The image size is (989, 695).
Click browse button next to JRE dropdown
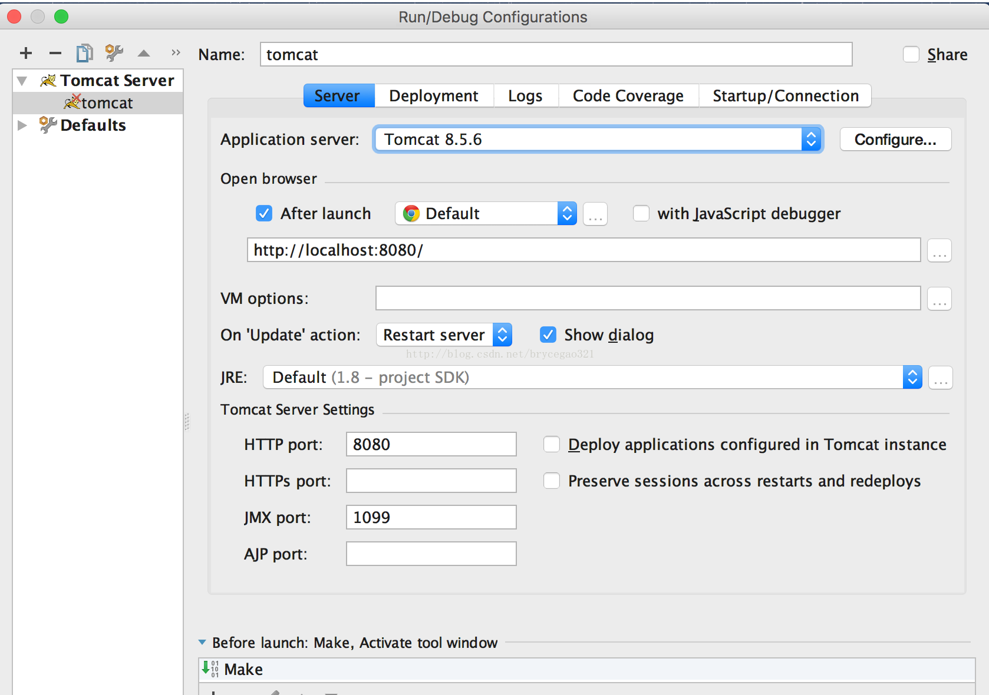click(941, 378)
